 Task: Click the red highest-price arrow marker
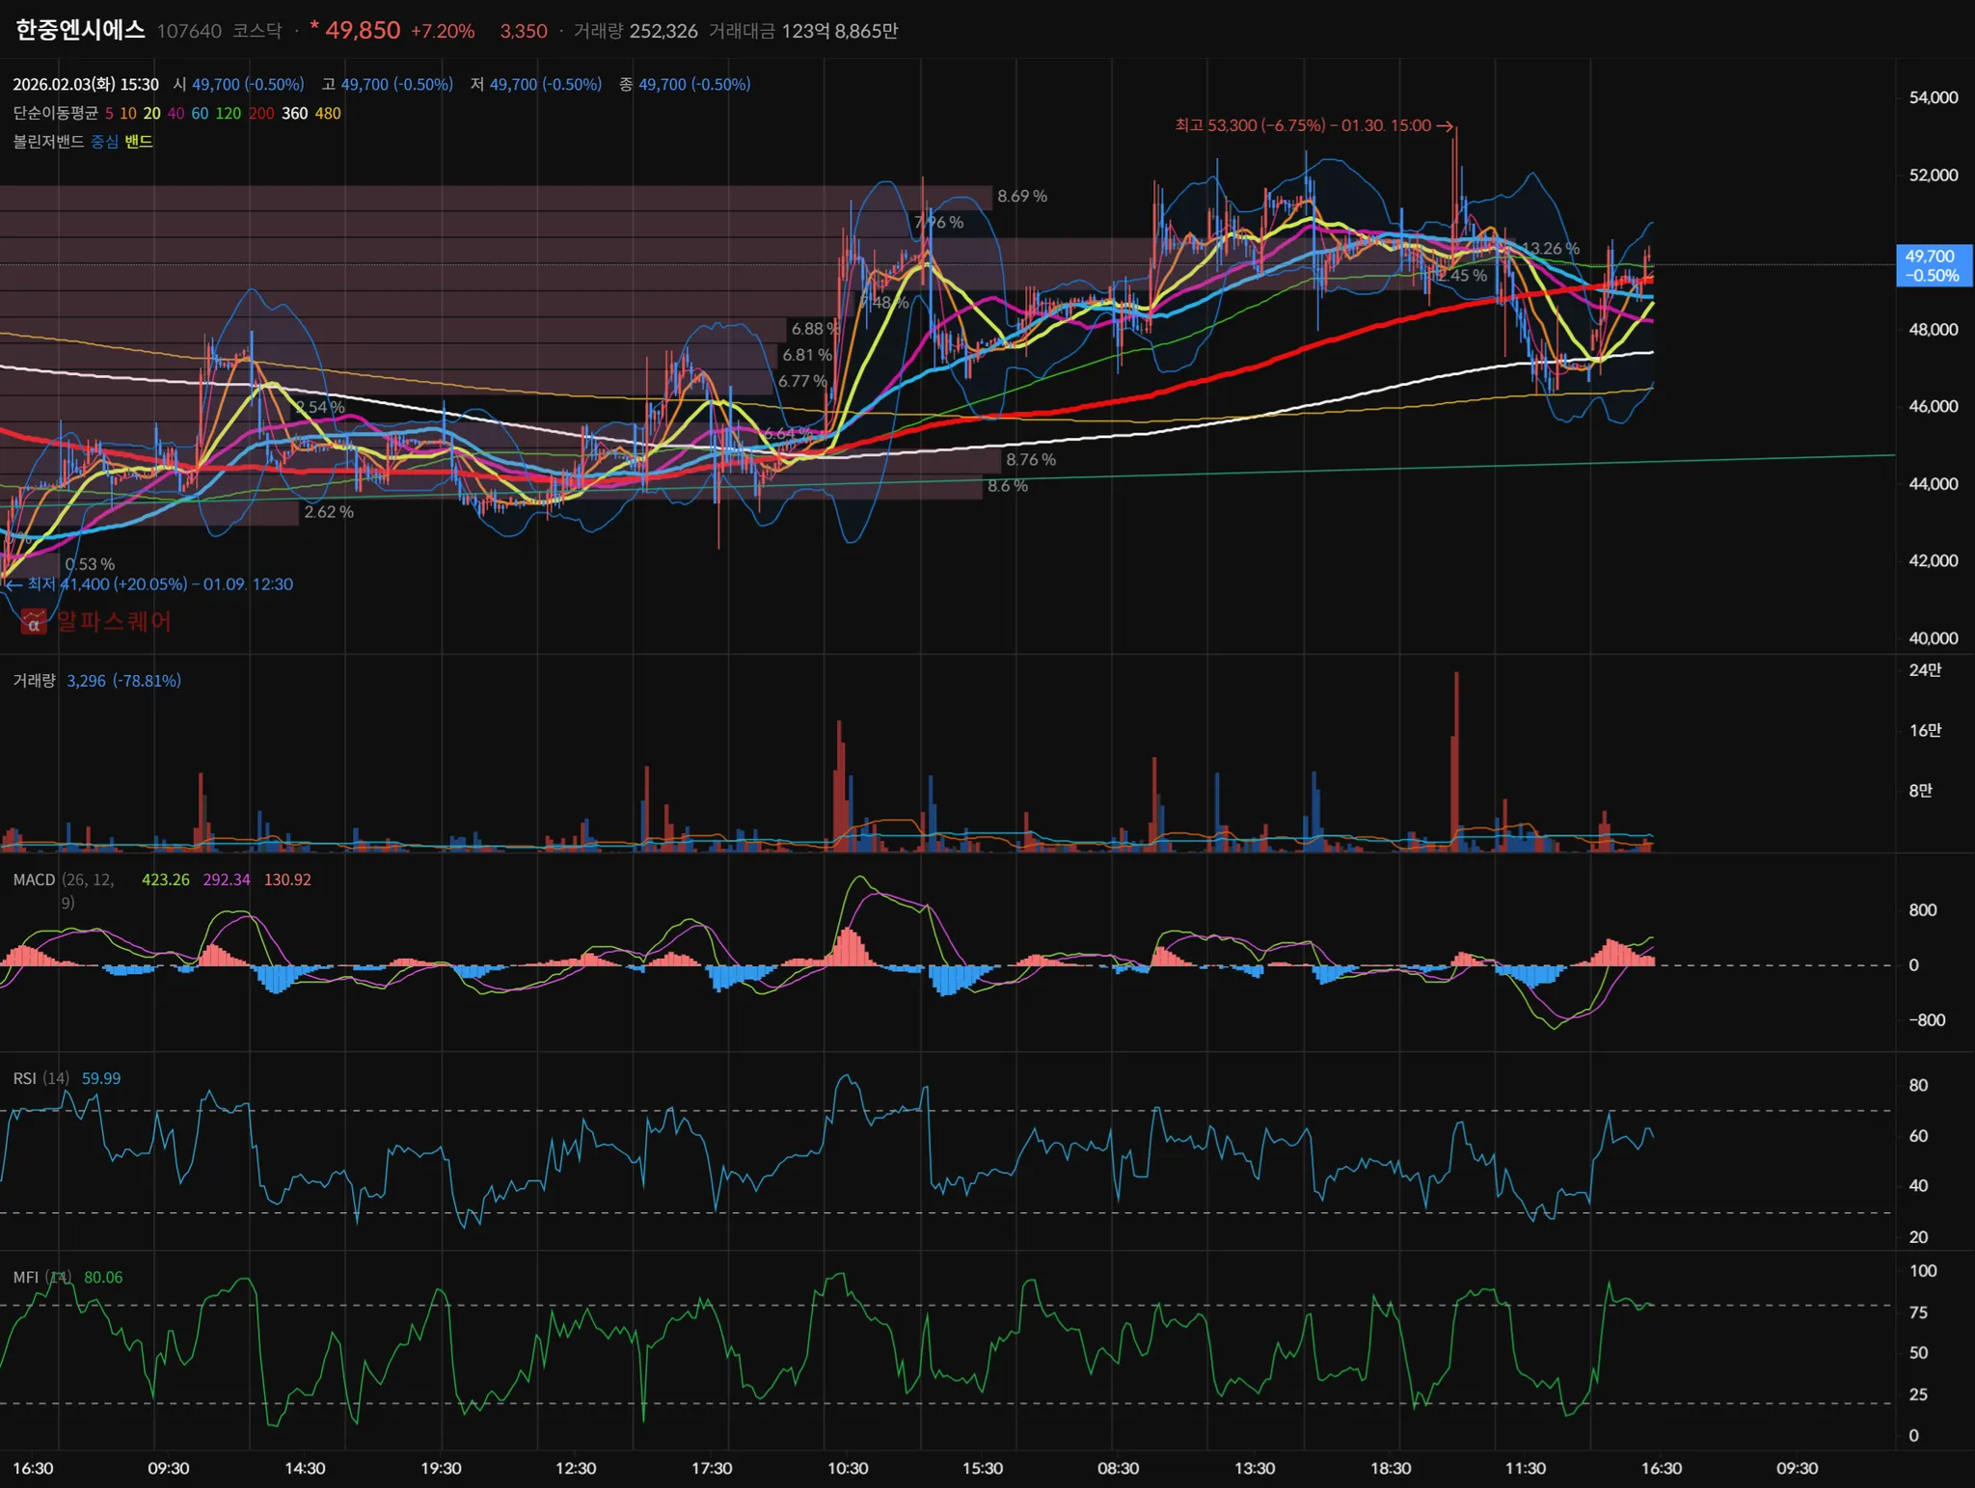[1444, 126]
